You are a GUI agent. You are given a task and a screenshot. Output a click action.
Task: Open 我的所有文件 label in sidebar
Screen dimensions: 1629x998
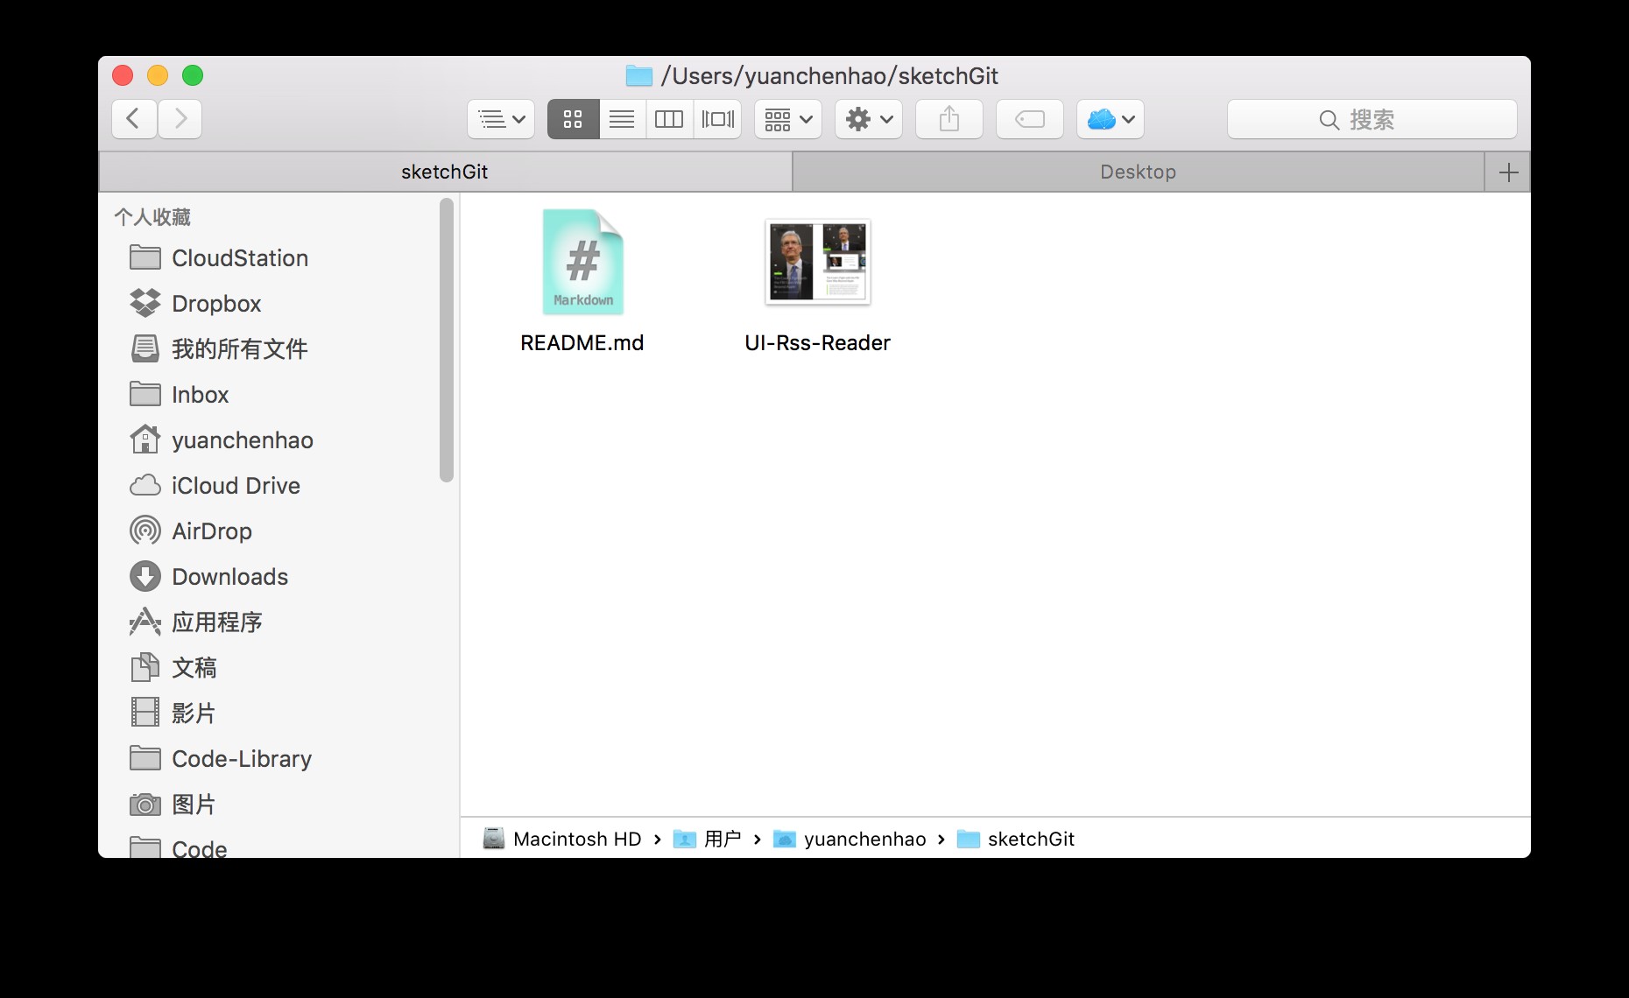coord(240,349)
